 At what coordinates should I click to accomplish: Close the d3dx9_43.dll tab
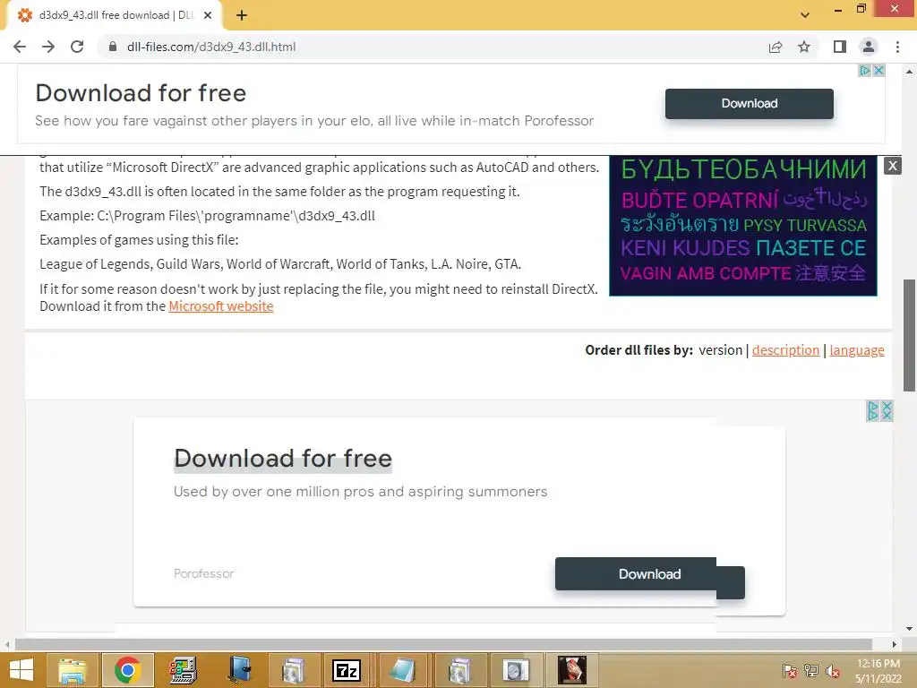pos(208,16)
